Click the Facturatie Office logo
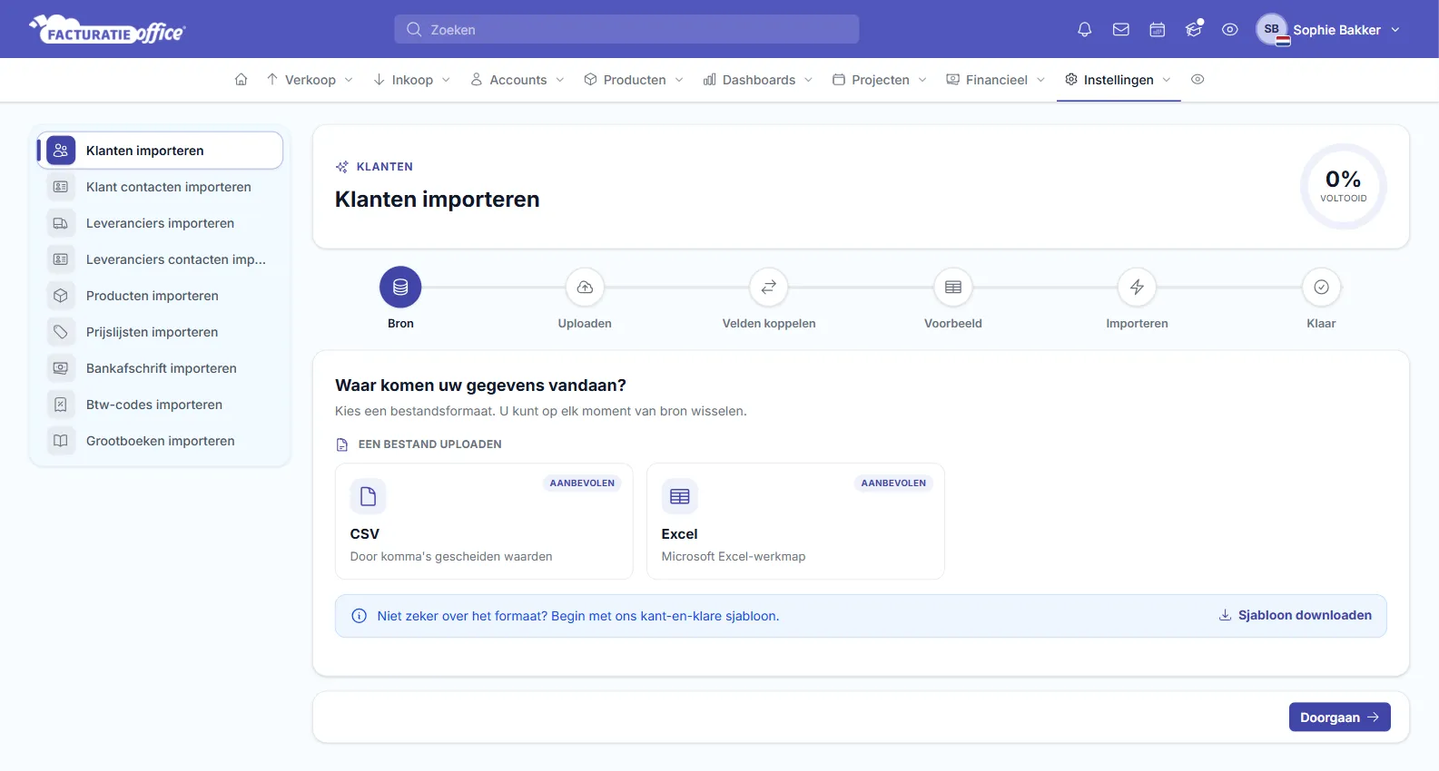1439x771 pixels. coord(107,30)
